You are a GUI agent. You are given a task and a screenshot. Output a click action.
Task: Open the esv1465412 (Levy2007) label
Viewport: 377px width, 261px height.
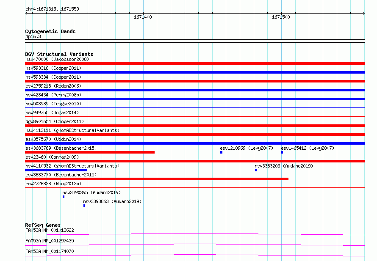click(308, 148)
